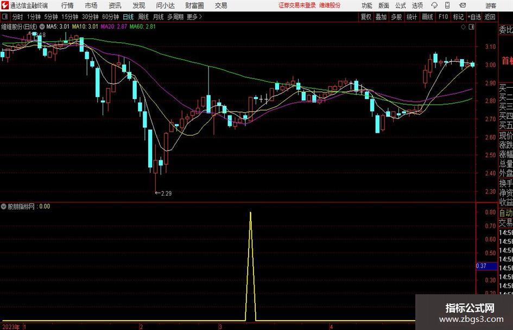The image size is (513, 330).
Task: Open the 选项 menu
Action: coord(417,5)
